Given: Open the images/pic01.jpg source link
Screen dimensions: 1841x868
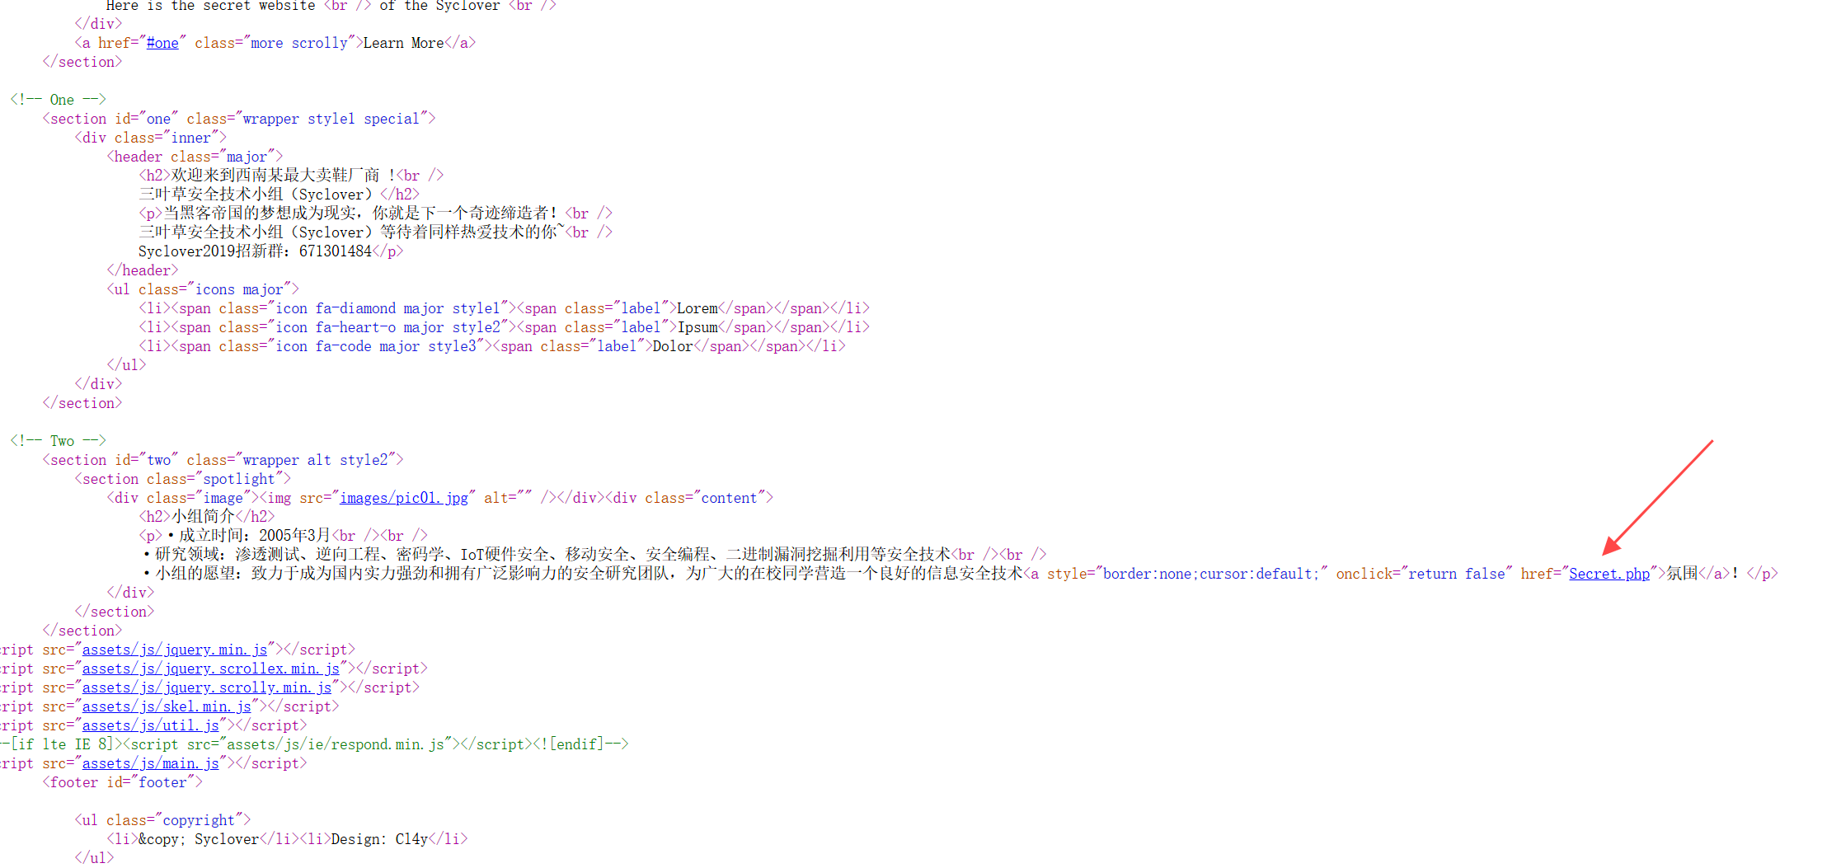Looking at the screenshot, I should 404,498.
